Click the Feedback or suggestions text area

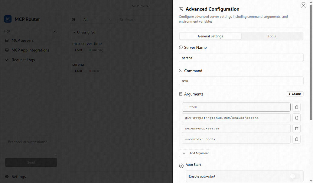(31, 147)
